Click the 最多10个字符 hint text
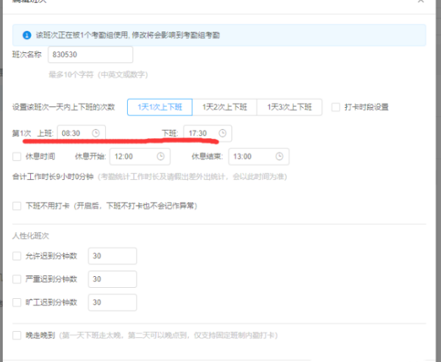 (98, 75)
